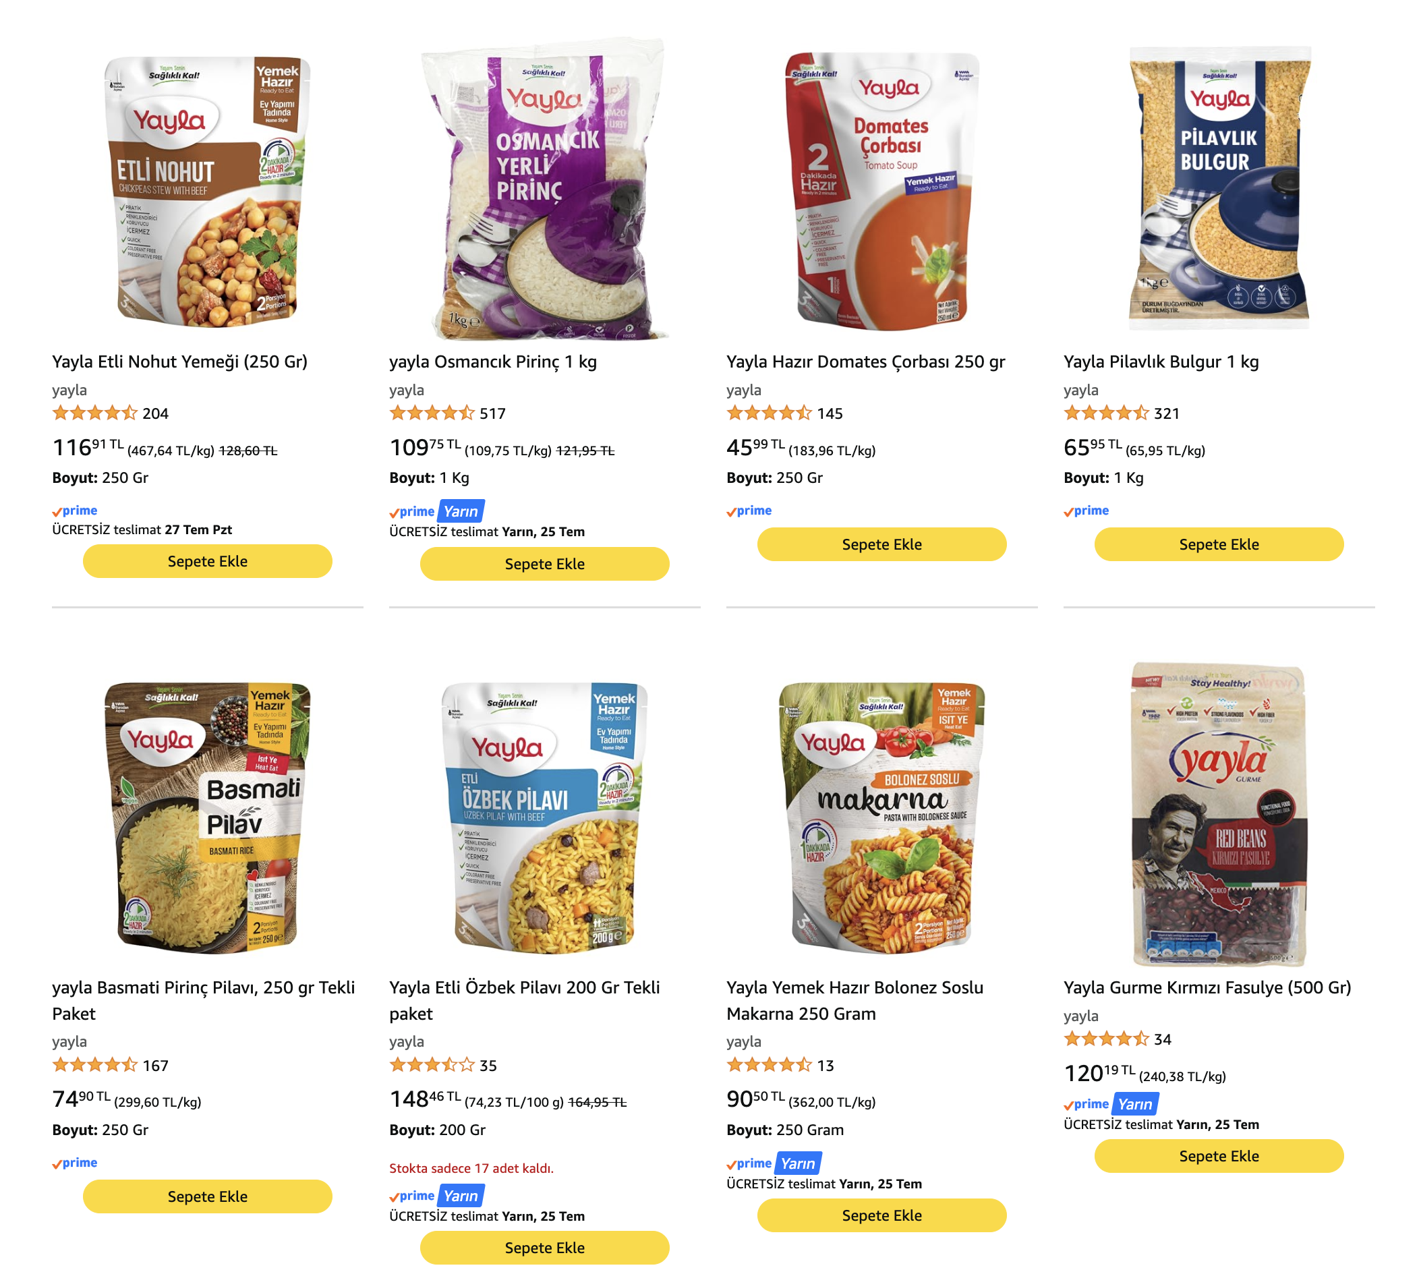Add Pilavlık Bulgur 1 kg to cart
Image resolution: width=1419 pixels, height=1272 pixels.
[x=1219, y=544]
